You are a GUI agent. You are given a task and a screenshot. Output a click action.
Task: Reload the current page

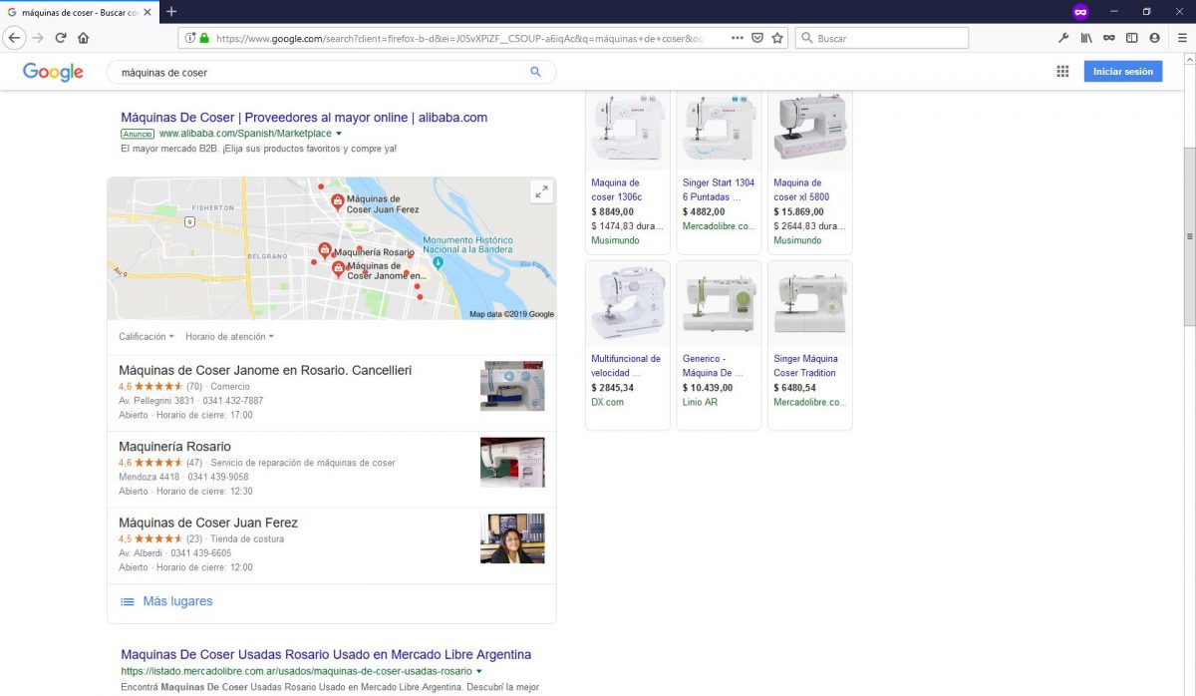pos(61,38)
